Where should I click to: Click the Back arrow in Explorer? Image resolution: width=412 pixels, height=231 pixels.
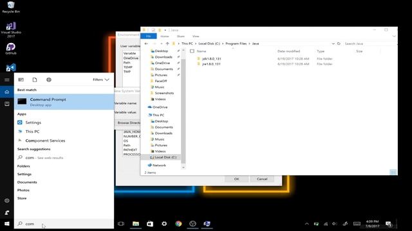[x=146, y=44]
